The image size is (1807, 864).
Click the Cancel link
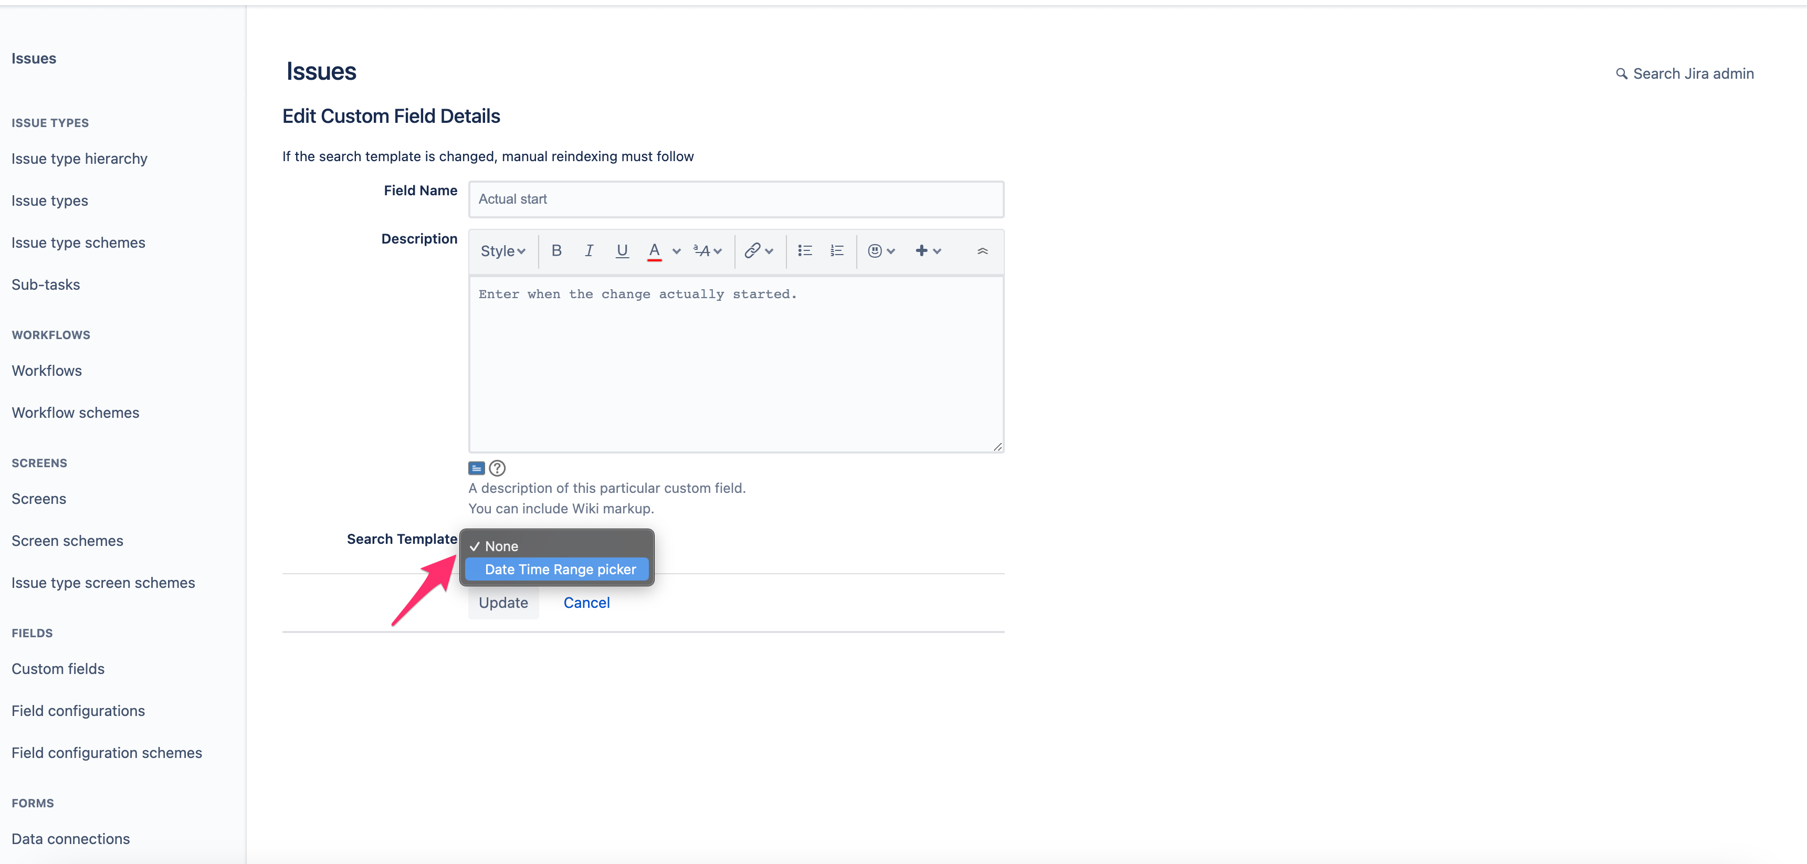(586, 603)
